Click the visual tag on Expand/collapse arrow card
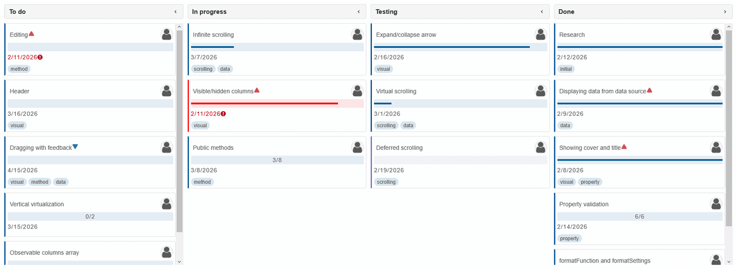This screenshot has width=737, height=269. point(383,69)
